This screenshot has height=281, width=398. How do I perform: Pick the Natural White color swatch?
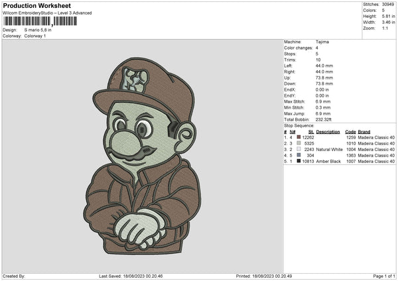pos(299,149)
